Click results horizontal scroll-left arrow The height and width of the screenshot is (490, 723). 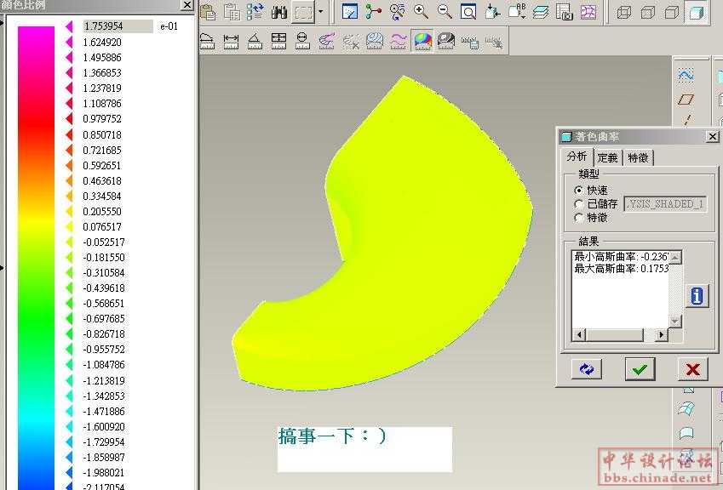pos(578,335)
